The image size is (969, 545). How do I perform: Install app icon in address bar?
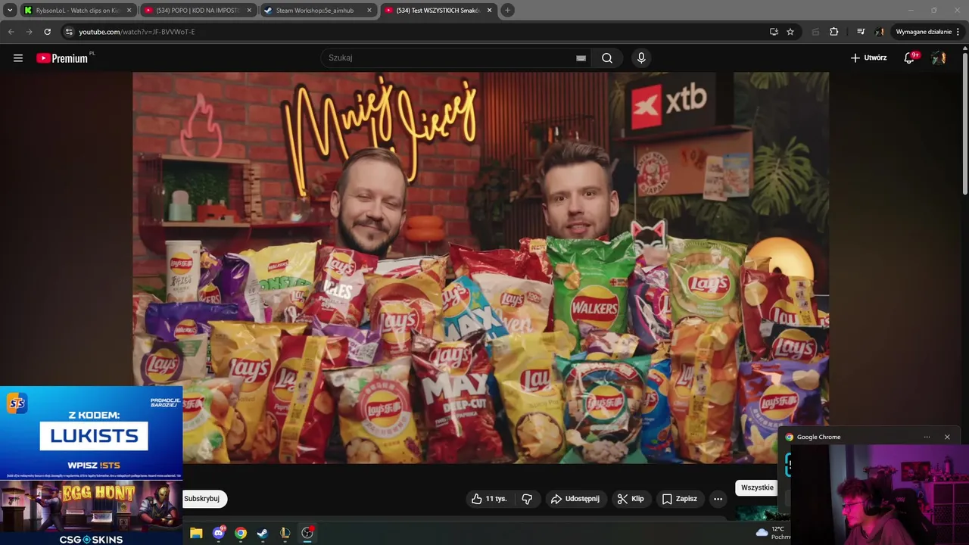tap(774, 32)
